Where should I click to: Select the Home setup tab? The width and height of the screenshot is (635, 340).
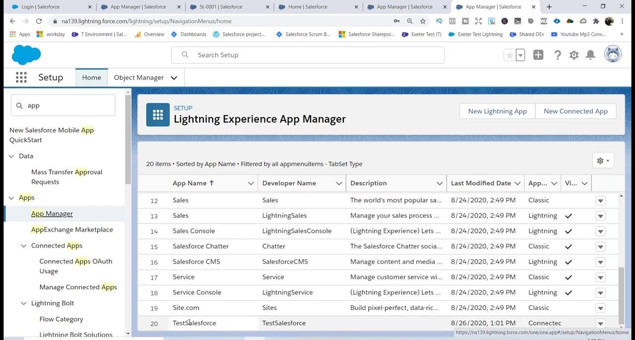(91, 77)
